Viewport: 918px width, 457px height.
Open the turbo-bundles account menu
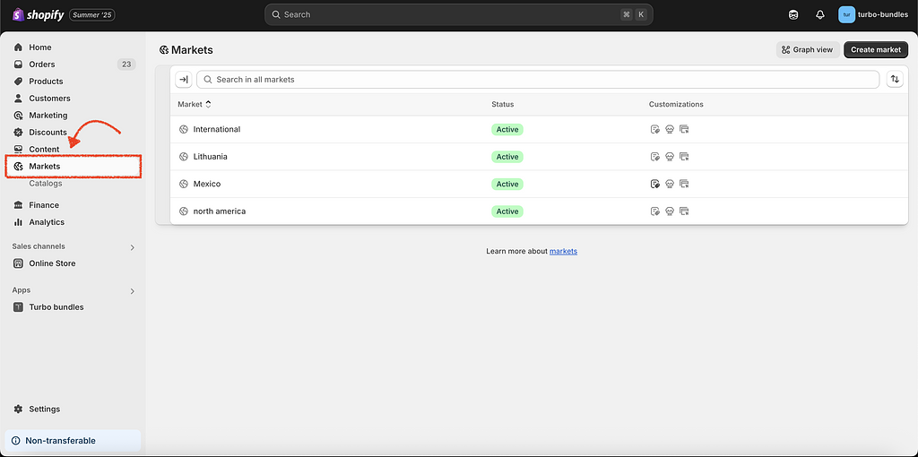coord(872,14)
